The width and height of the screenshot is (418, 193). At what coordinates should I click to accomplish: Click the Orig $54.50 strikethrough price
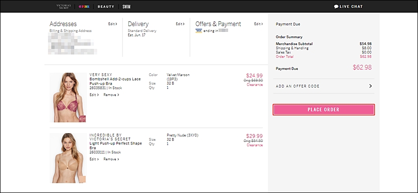coord(253,141)
